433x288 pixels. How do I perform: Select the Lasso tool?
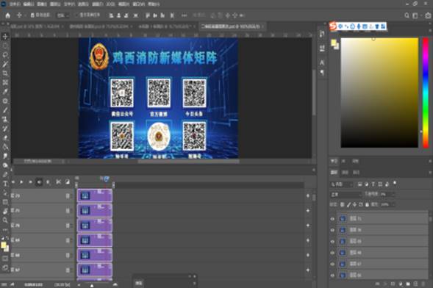pyautogui.click(x=5, y=55)
